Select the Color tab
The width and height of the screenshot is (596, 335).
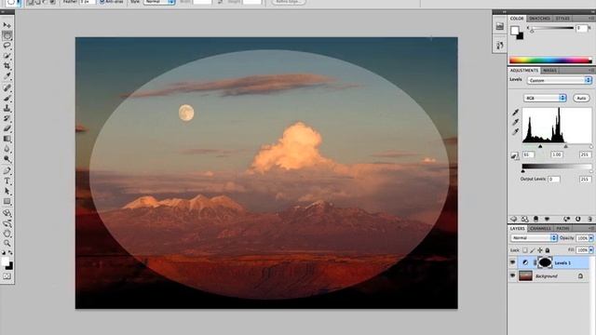517,19
